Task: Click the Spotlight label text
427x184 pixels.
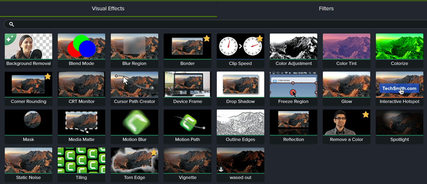Action: pyautogui.click(x=399, y=140)
